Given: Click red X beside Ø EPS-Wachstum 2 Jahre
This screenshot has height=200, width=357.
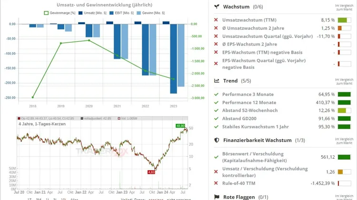Looking at the screenshot, I should point(216,44).
